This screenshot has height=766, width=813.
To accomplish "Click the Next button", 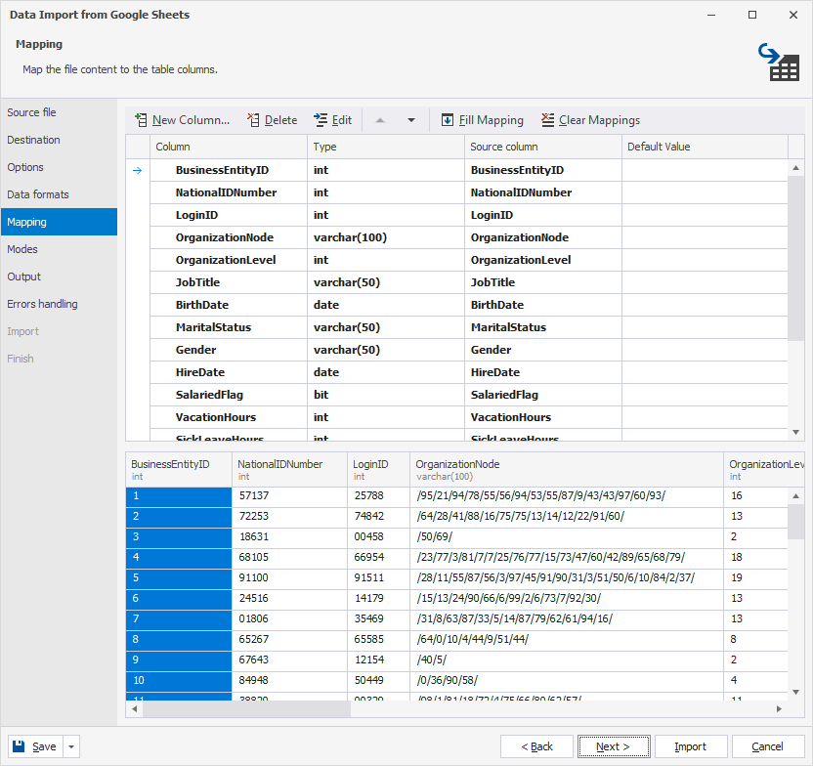I will [x=614, y=746].
